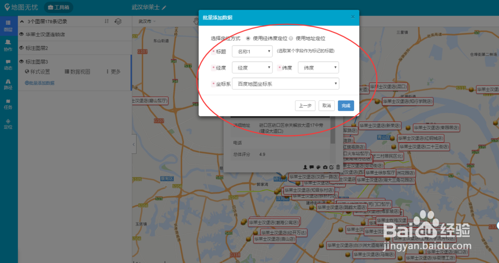Image resolution: width=499 pixels, height=263 pixels.
Task: Collapse the layer list header caret
Action: point(22,21)
